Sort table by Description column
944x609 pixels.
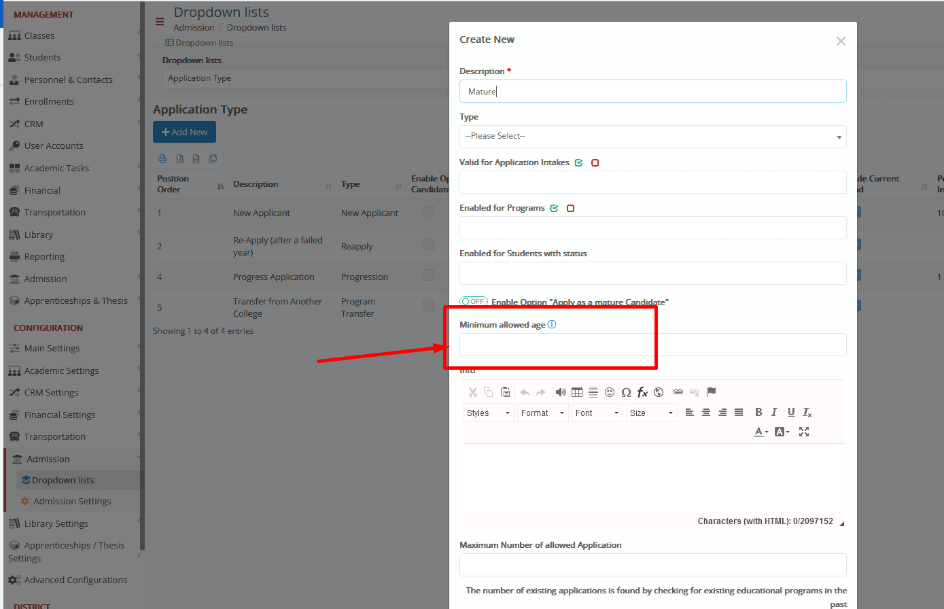coord(281,184)
